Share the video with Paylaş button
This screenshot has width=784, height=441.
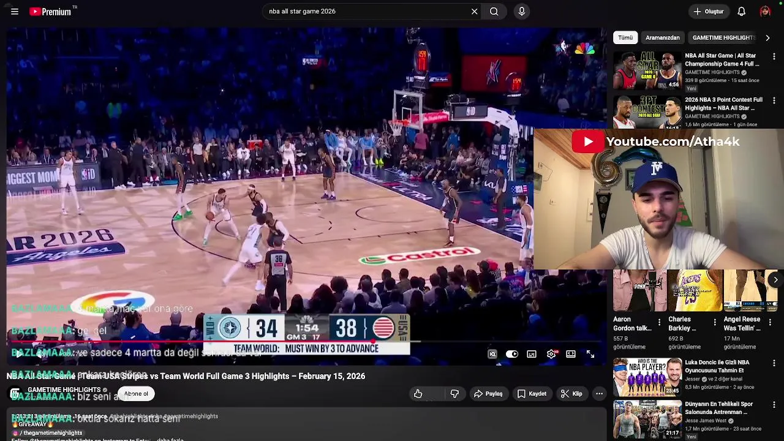pos(488,394)
